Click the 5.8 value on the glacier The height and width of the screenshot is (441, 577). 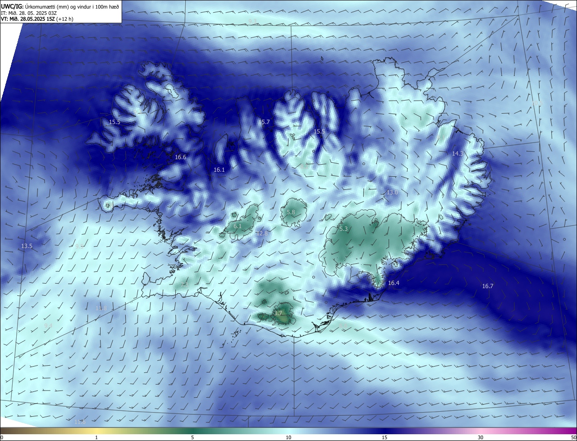[x=291, y=212]
